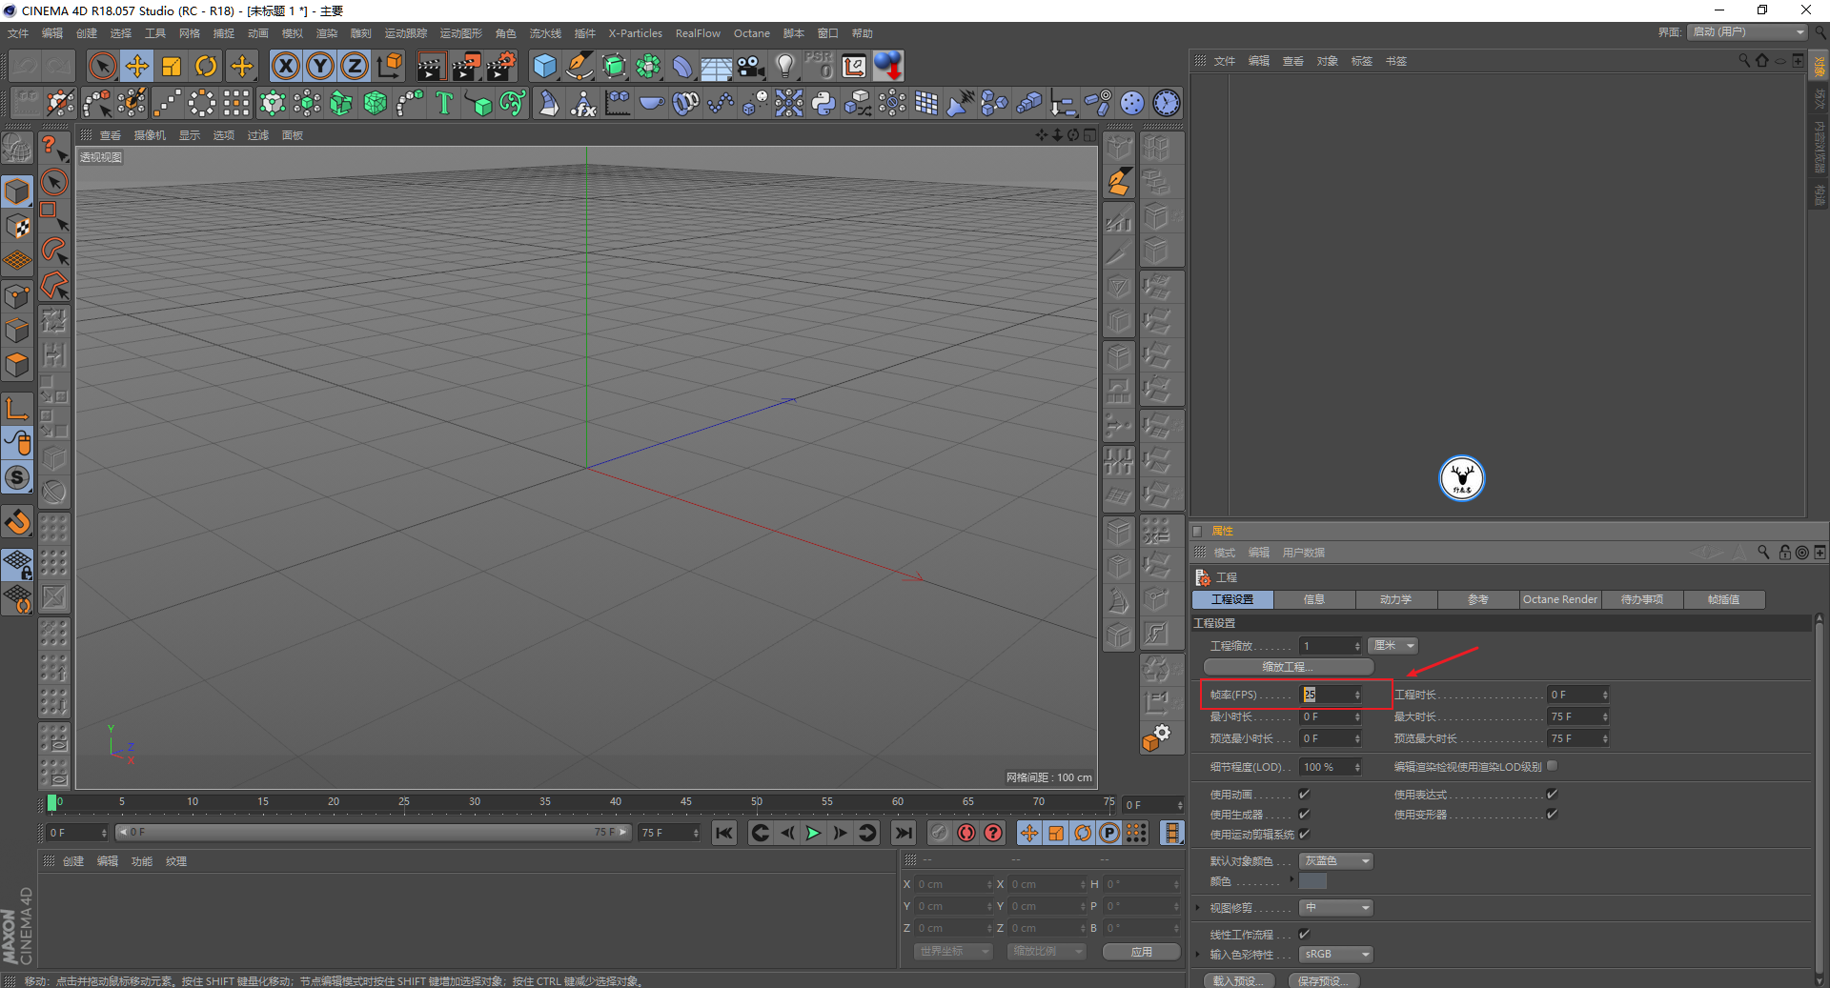Add a Cube primitive object
This screenshot has height=988, width=1830.
tap(544, 66)
